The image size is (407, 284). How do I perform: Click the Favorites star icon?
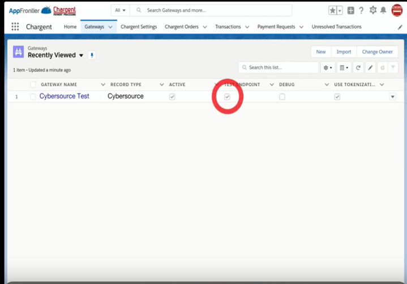tap(332, 10)
